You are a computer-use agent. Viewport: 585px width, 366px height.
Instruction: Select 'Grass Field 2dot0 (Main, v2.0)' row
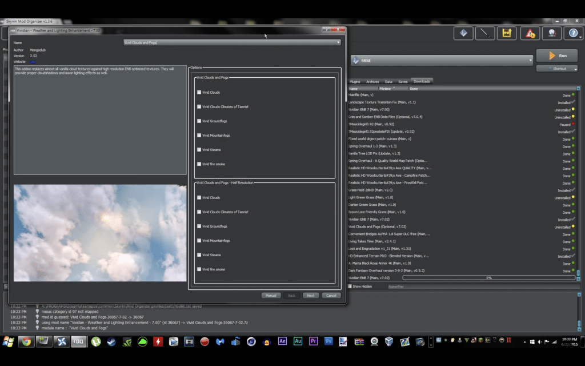tap(462, 190)
